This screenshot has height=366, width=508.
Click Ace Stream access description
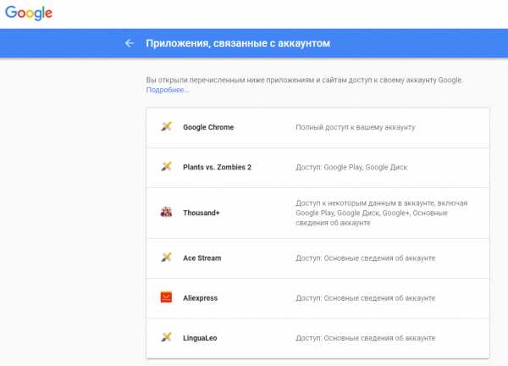click(366, 258)
